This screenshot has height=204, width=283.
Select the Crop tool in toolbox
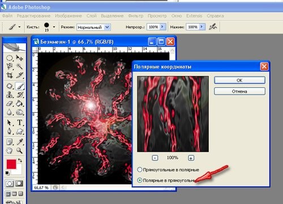pos(10,75)
